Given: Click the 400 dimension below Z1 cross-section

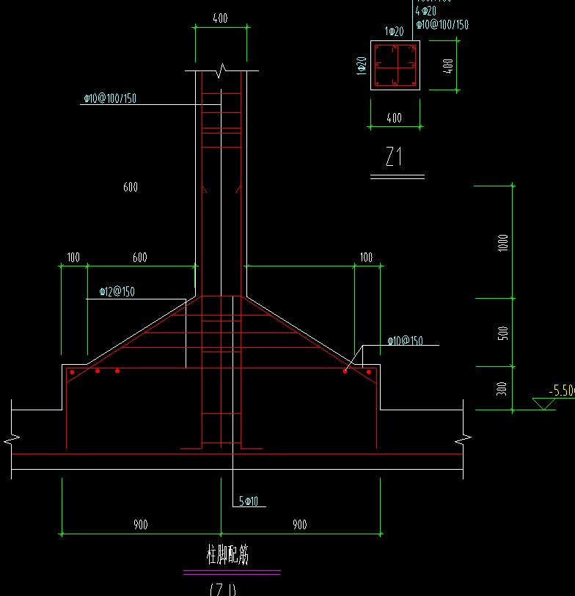Looking at the screenshot, I should click(394, 117).
